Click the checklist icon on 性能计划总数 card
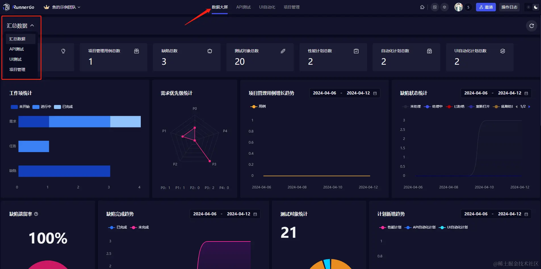Image resolution: width=541 pixels, height=269 pixels. pos(356,51)
